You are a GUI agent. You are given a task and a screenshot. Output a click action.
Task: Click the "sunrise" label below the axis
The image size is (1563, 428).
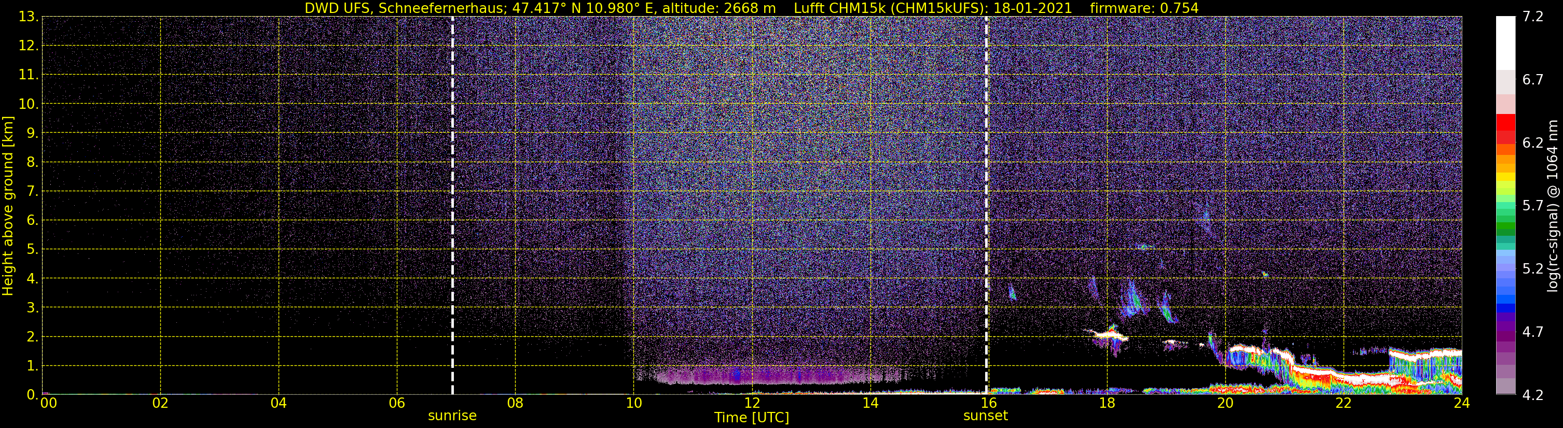pyautogui.click(x=452, y=415)
